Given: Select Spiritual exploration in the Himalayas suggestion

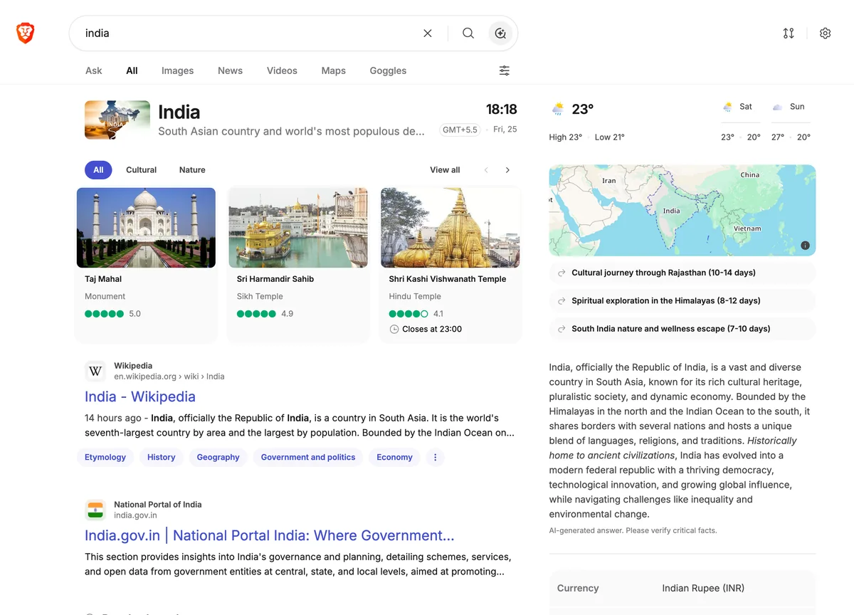Looking at the screenshot, I should [682, 300].
